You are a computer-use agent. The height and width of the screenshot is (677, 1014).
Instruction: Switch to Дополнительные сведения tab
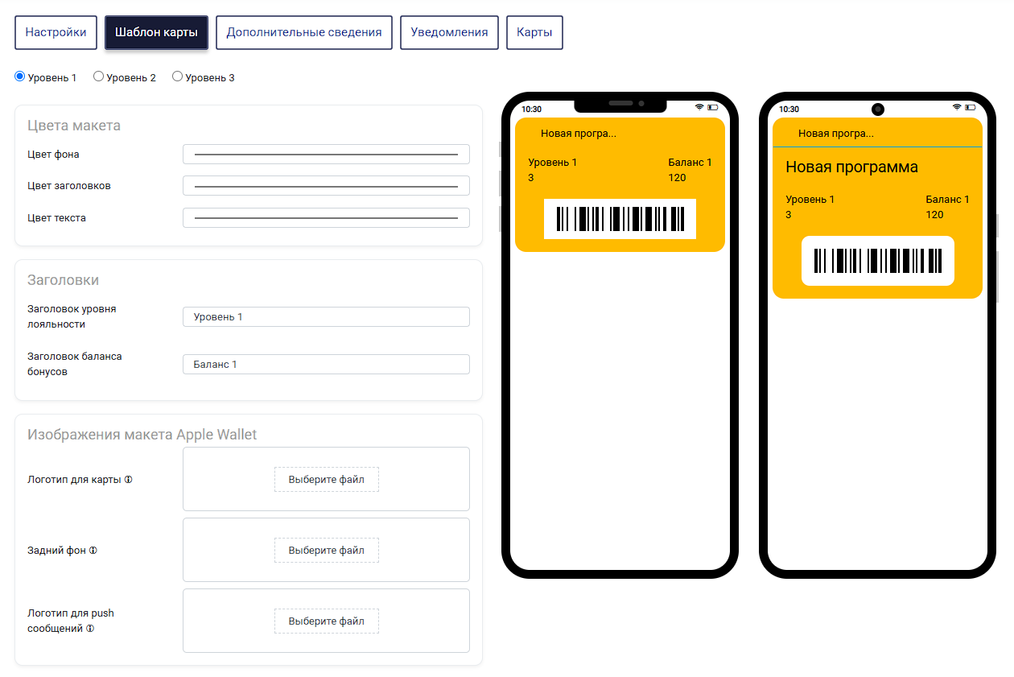tap(304, 33)
